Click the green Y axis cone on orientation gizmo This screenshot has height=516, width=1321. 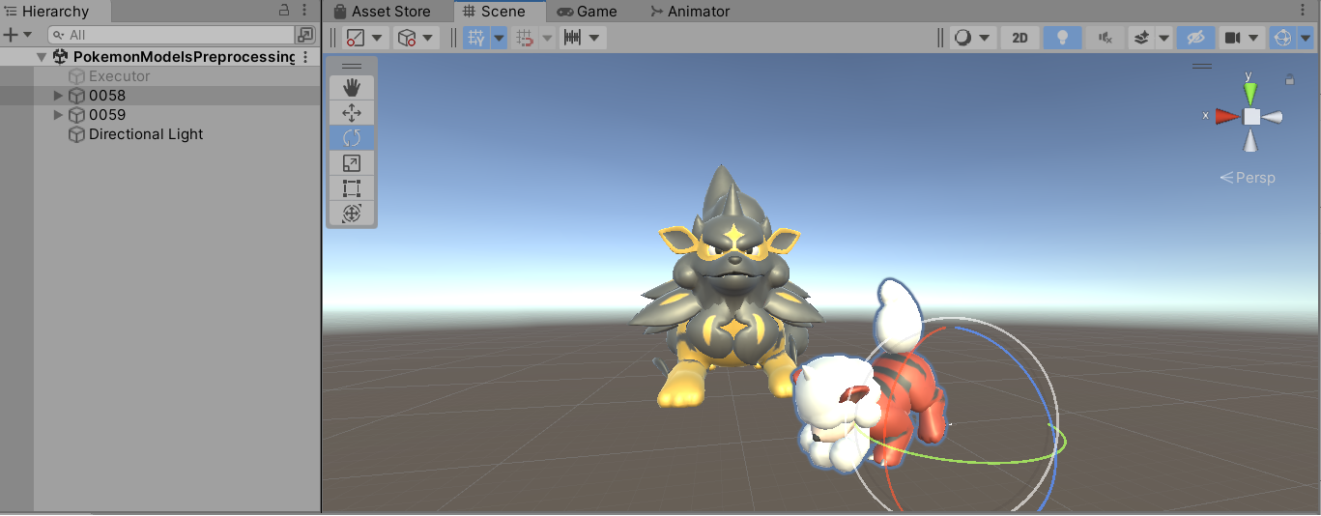(x=1250, y=92)
